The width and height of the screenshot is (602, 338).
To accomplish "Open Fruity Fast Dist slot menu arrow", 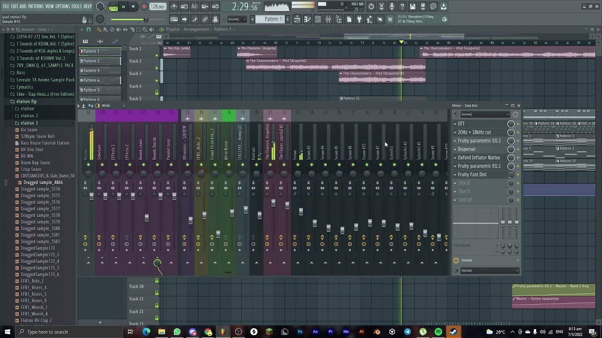I will click(x=455, y=175).
